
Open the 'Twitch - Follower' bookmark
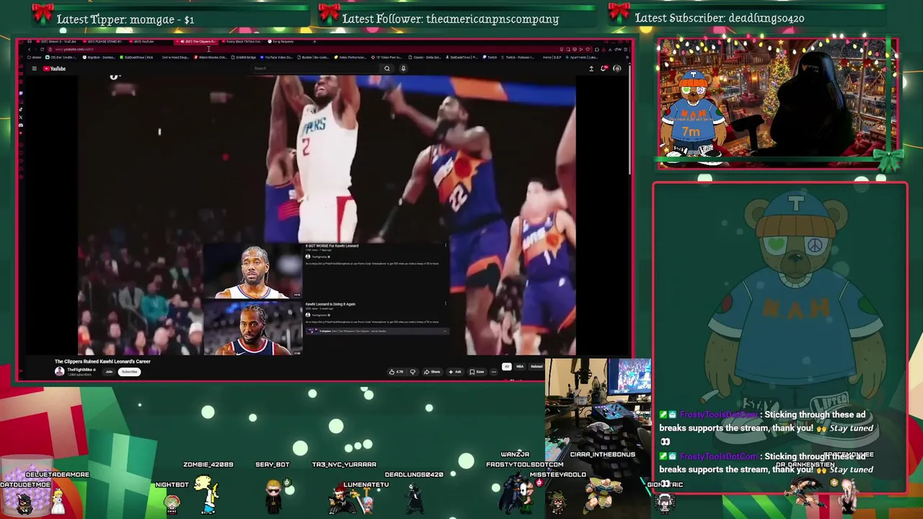coord(519,58)
